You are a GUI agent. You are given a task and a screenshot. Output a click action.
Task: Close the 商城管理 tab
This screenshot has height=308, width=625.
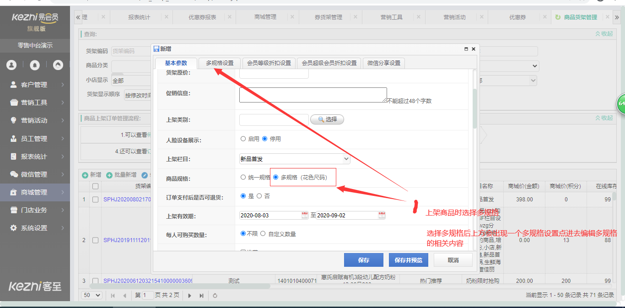pos(292,17)
